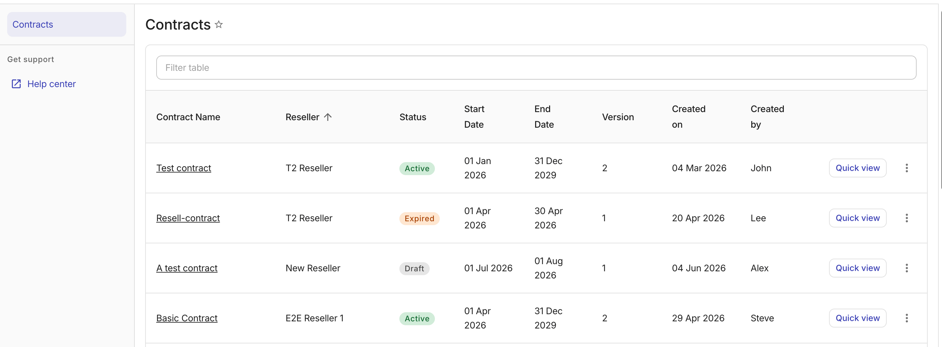Click the creator name John
This screenshot has width=942, height=347.
761,168
